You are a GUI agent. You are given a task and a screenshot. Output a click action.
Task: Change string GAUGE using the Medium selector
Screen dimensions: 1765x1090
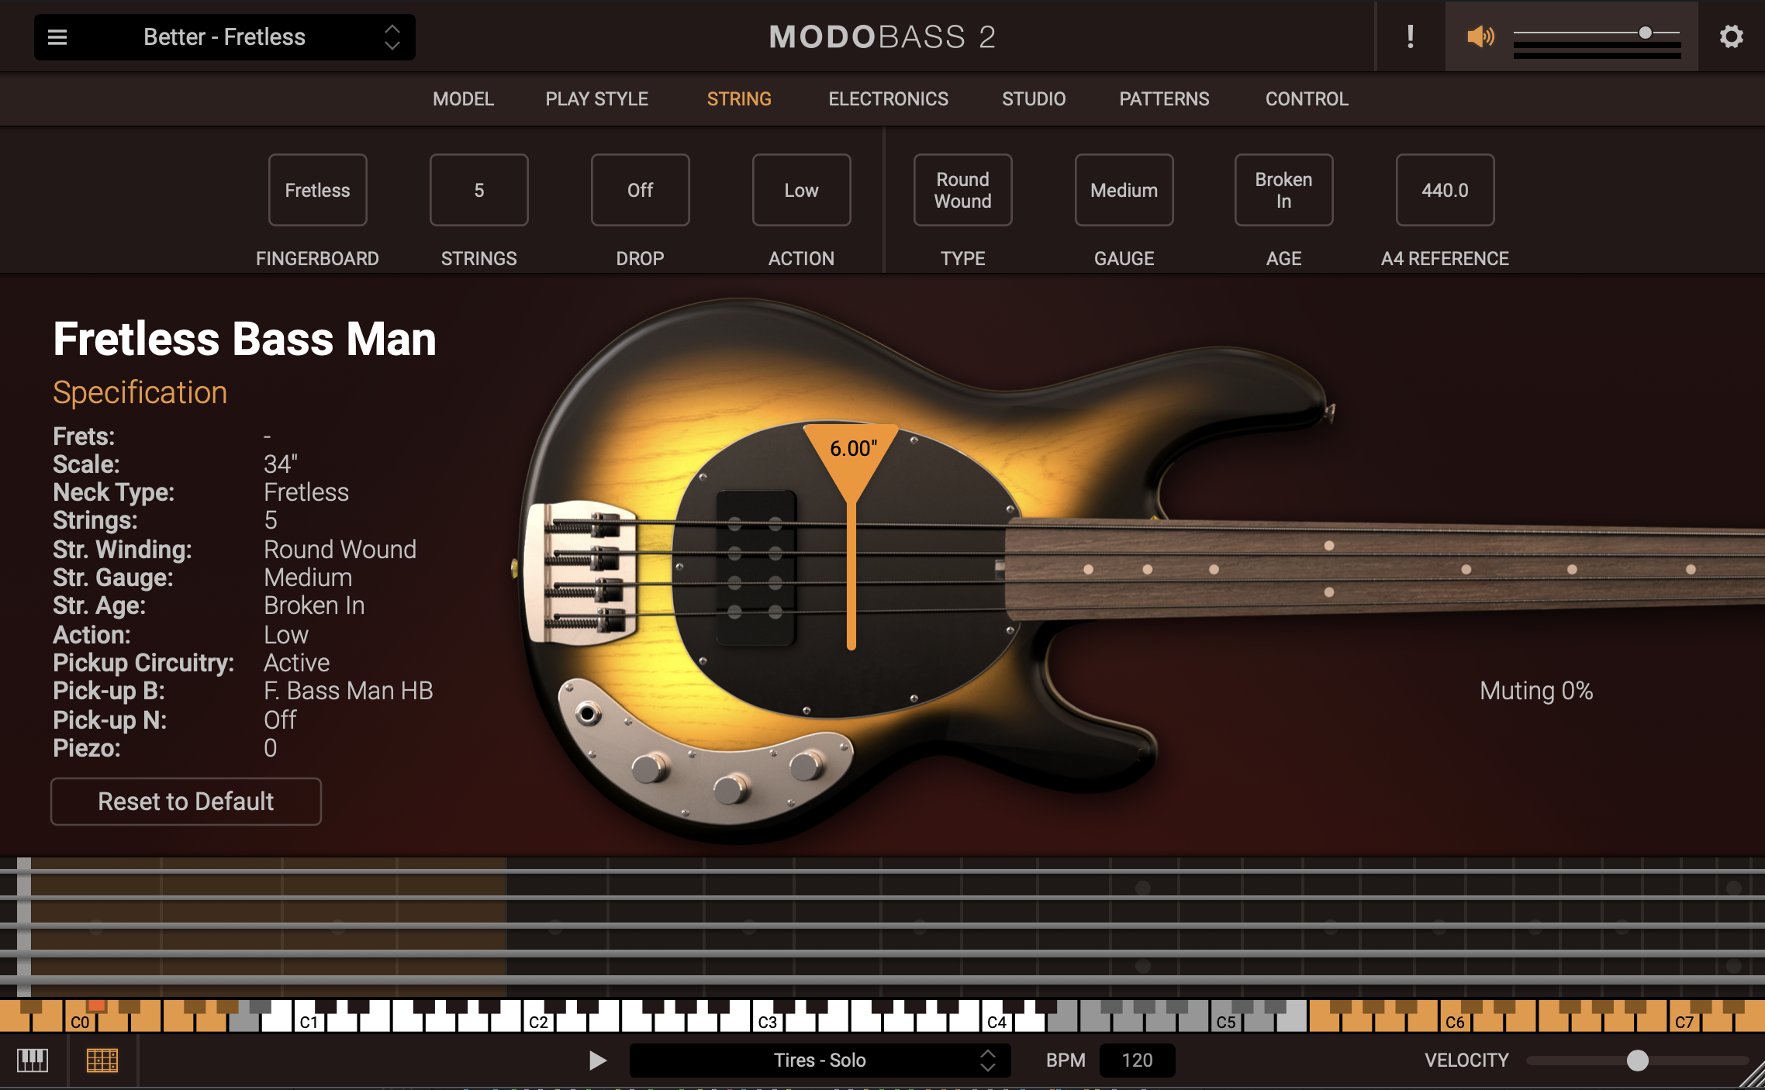tap(1124, 190)
